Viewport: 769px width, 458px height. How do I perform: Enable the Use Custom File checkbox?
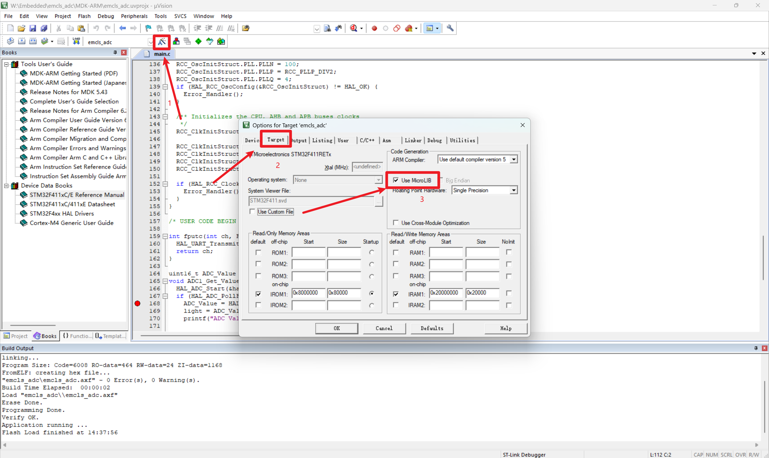pyautogui.click(x=252, y=211)
